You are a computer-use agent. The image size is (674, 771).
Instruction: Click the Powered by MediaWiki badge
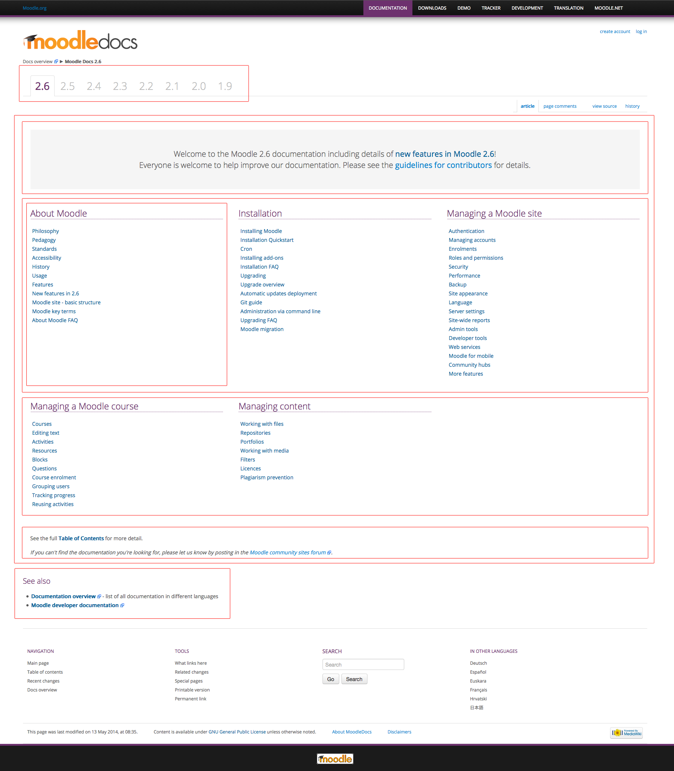click(626, 732)
